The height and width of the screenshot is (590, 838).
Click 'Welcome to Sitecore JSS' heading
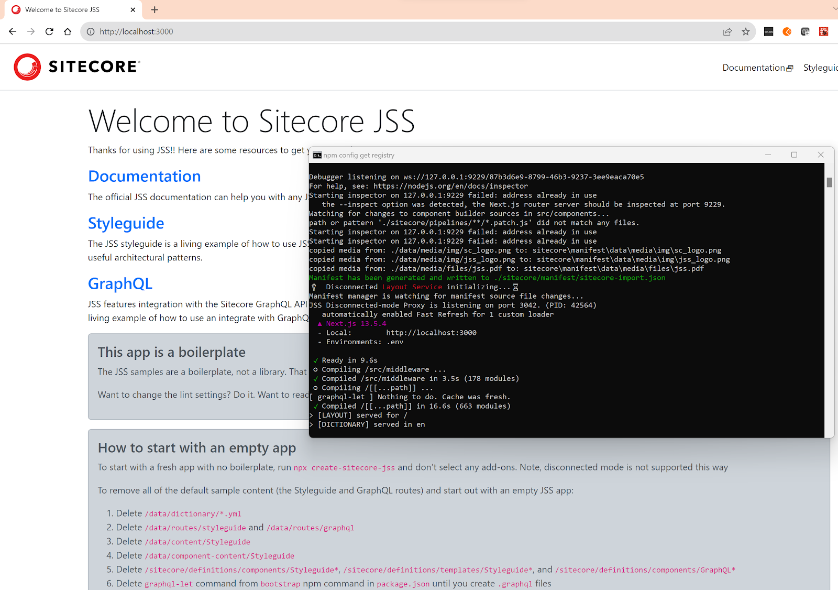click(x=251, y=122)
